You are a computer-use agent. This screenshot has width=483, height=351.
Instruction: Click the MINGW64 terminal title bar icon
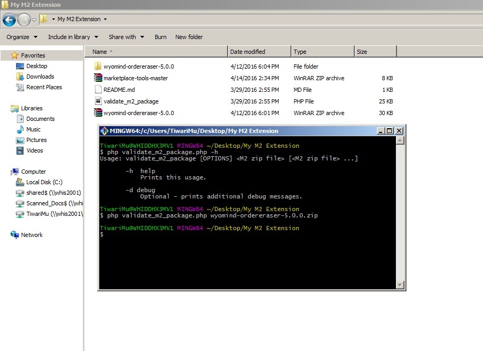(x=104, y=131)
